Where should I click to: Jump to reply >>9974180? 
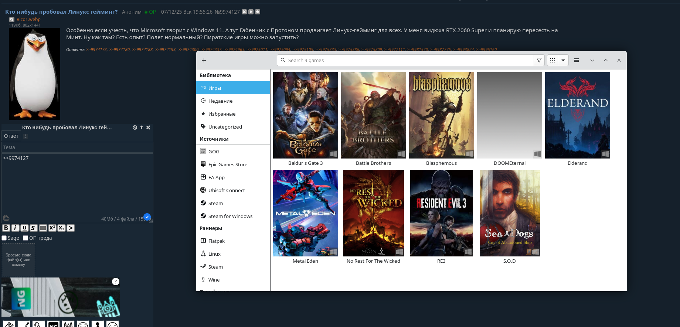coord(119,50)
